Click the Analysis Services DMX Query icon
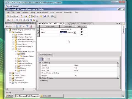This screenshot has width=132, height=99. 29,16
